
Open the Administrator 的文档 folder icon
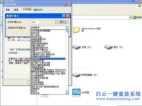pyautogui.click(x=76, y=30)
